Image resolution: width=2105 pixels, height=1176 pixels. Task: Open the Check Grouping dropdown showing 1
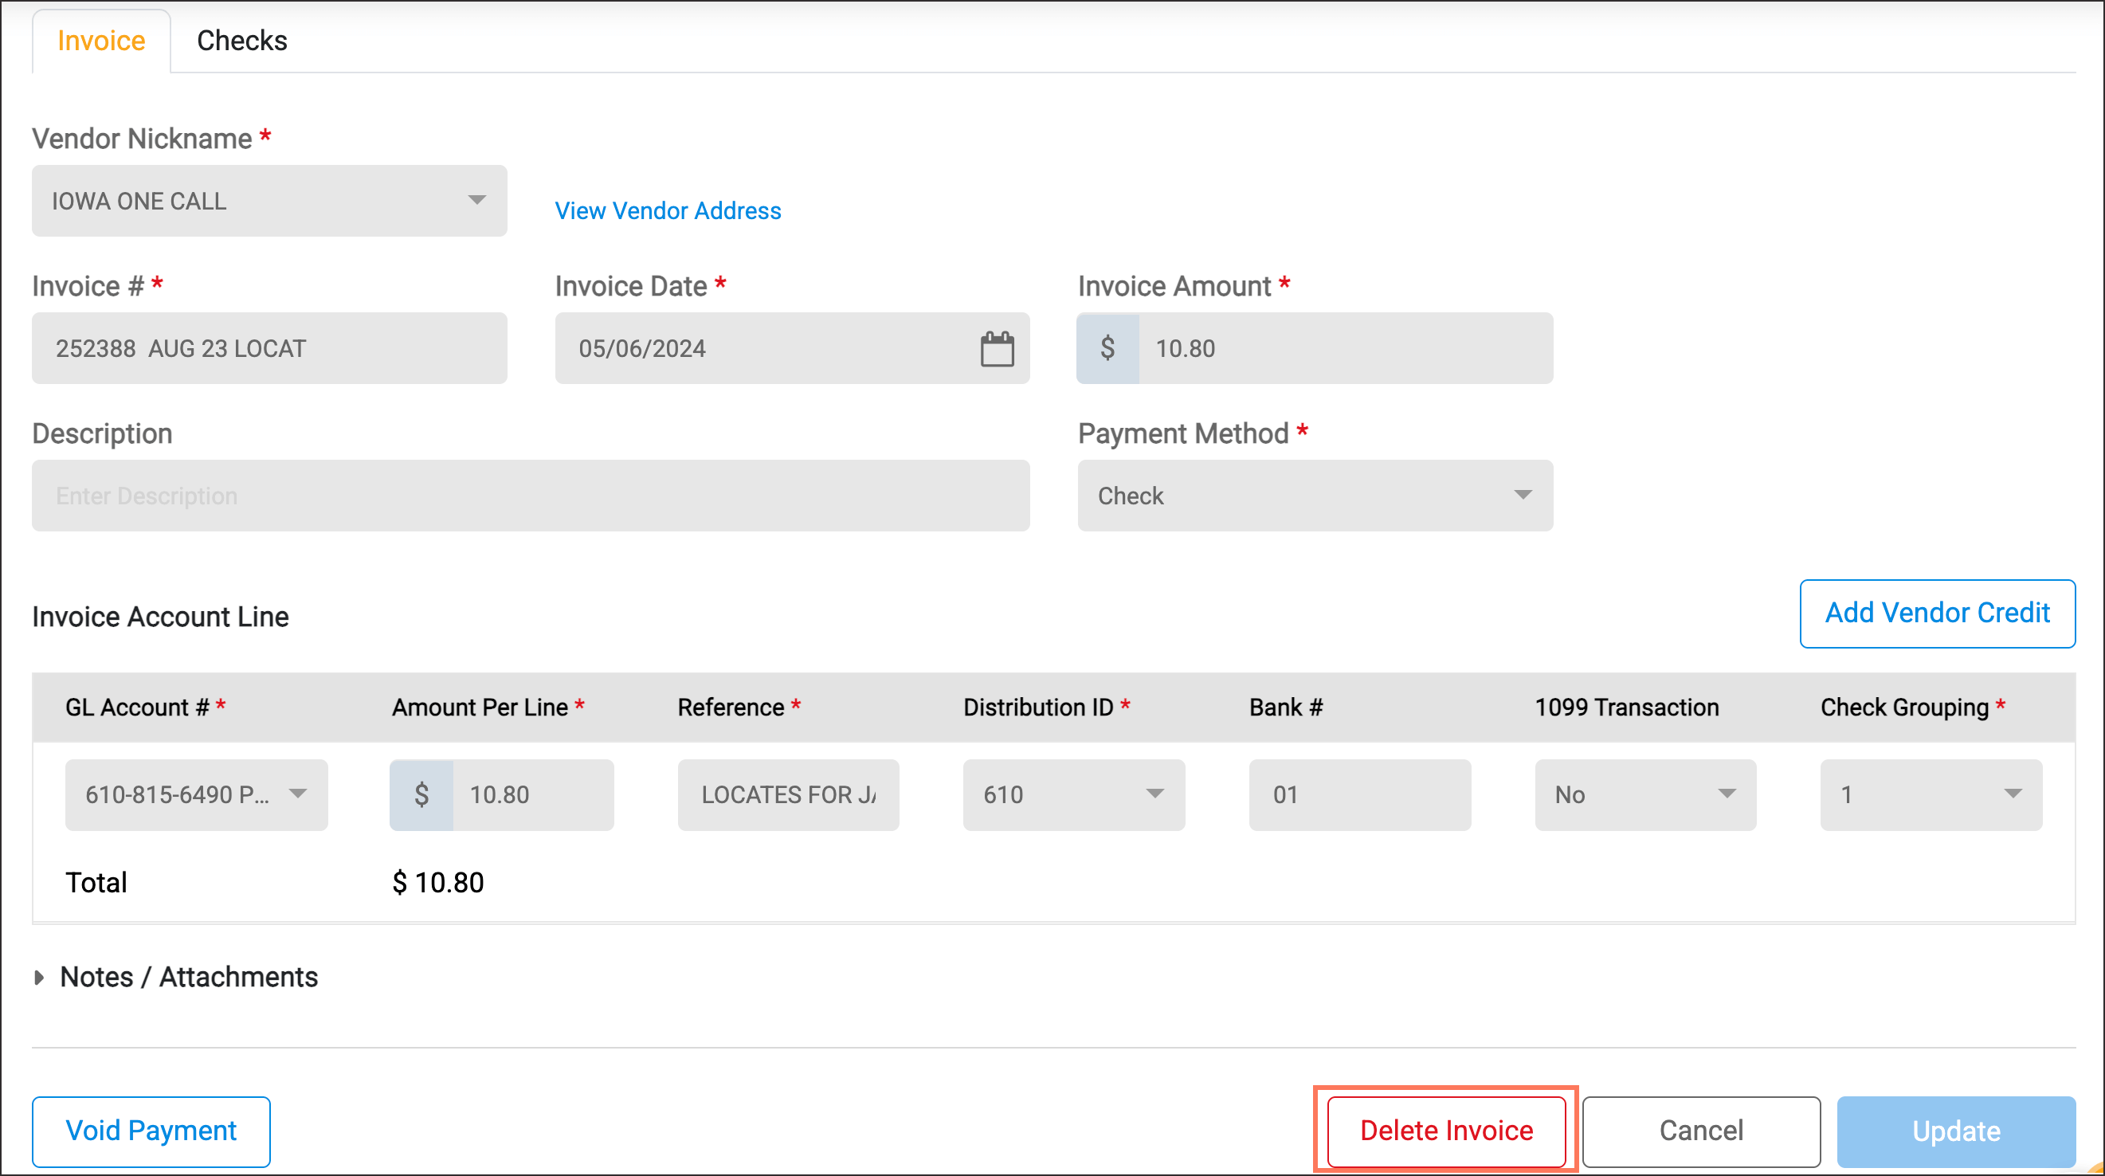pos(1931,795)
